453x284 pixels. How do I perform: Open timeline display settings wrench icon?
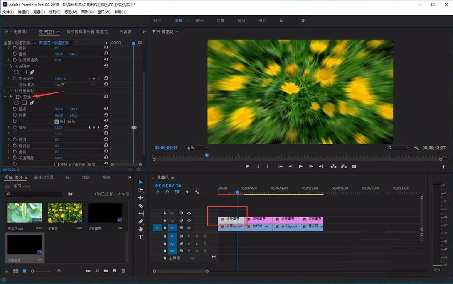197,192
